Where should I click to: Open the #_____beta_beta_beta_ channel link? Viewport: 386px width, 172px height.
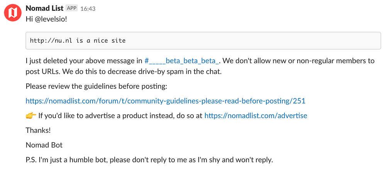click(x=181, y=61)
